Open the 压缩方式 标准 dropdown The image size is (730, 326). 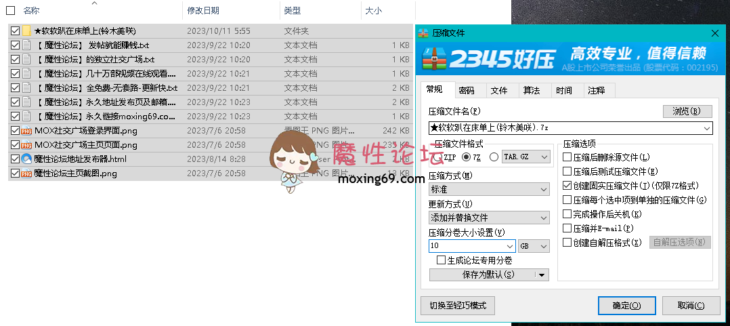coord(544,190)
